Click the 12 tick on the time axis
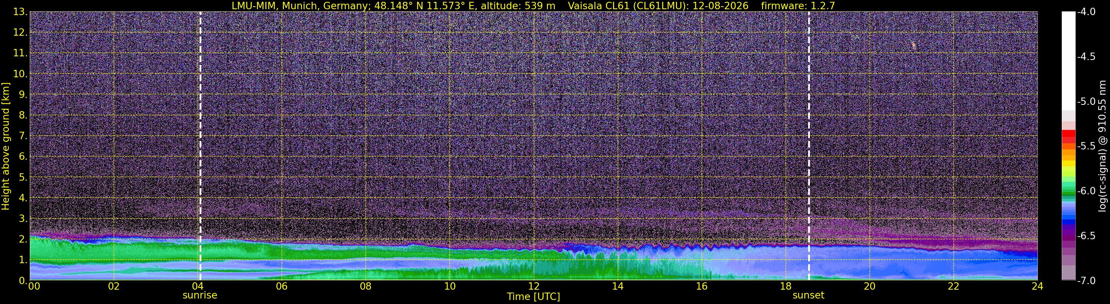 pos(533,286)
